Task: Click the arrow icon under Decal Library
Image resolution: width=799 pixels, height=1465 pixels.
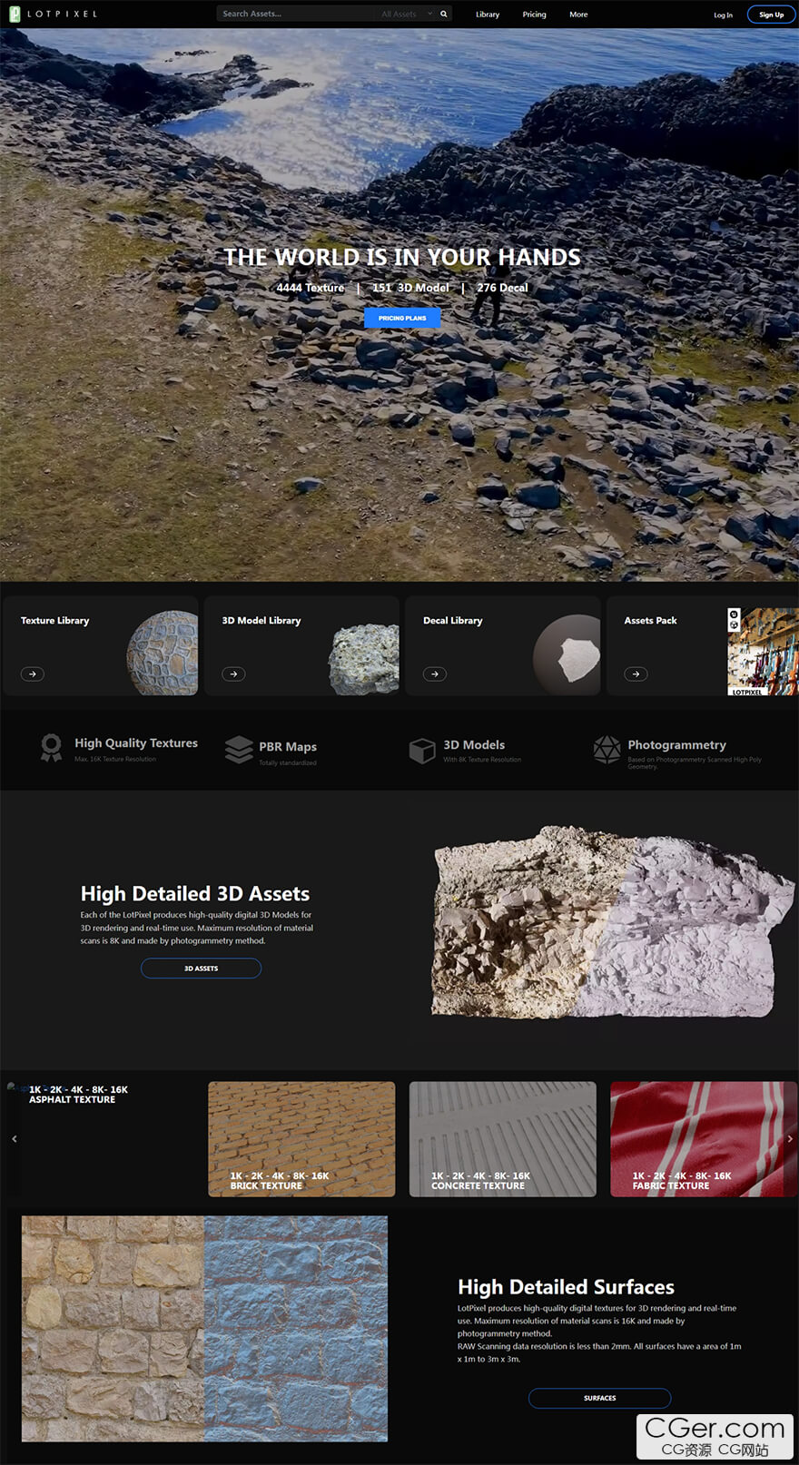Action: click(435, 674)
